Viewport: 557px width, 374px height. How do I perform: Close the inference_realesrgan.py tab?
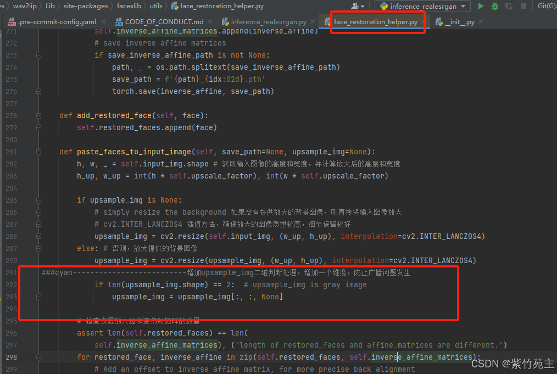(313, 21)
